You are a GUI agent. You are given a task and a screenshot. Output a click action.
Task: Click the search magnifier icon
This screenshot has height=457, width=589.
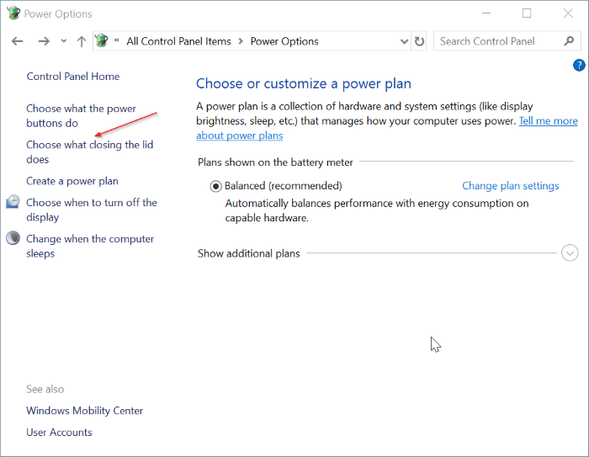569,41
